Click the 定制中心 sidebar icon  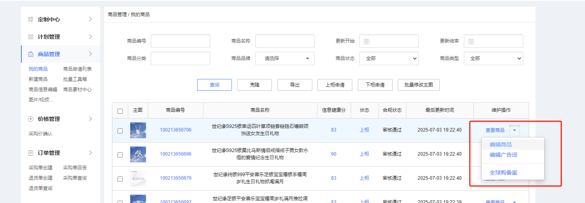[x=30, y=19]
